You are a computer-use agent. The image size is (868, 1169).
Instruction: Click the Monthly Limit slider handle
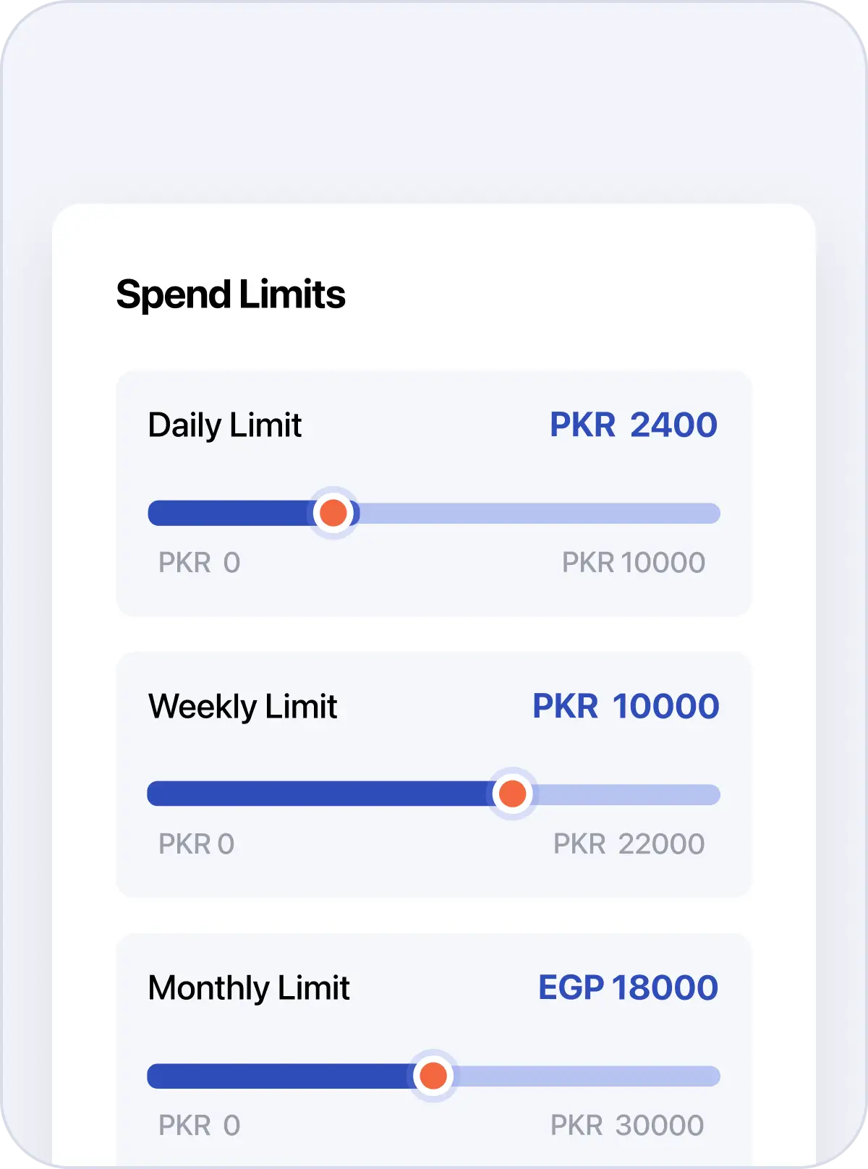coord(433,1076)
